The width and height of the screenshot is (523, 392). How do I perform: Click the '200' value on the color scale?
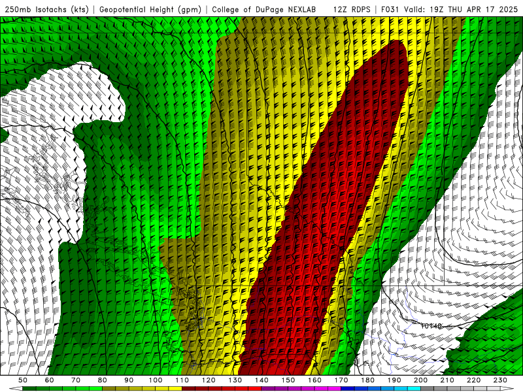pyautogui.click(x=420, y=380)
